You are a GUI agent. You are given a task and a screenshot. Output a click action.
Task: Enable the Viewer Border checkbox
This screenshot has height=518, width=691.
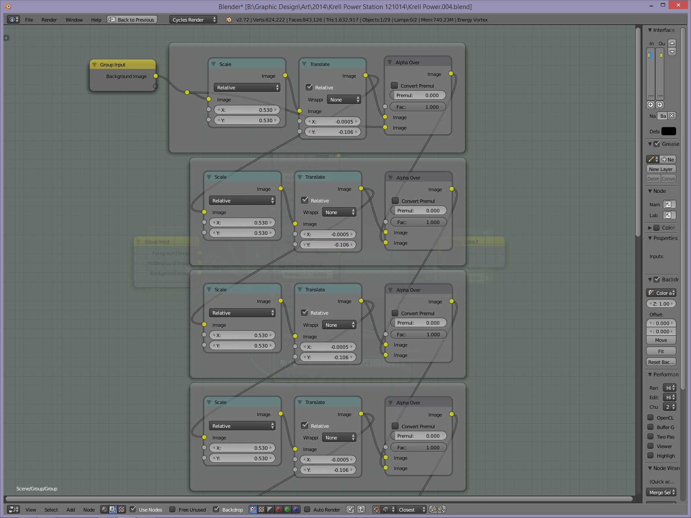click(x=650, y=446)
